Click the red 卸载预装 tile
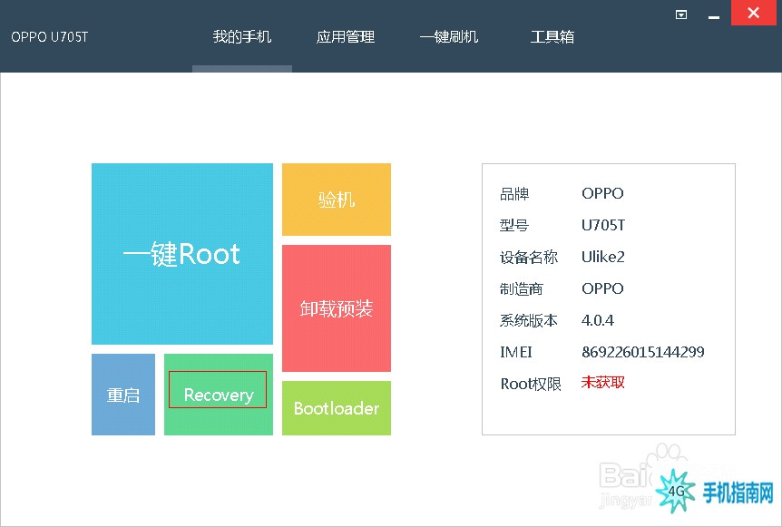This screenshot has height=527, width=782. click(336, 308)
